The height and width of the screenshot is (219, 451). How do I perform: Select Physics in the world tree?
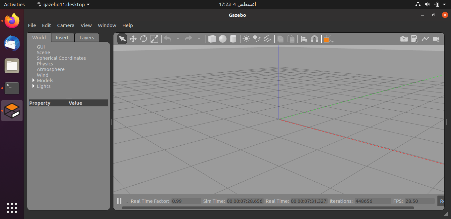[x=45, y=64]
